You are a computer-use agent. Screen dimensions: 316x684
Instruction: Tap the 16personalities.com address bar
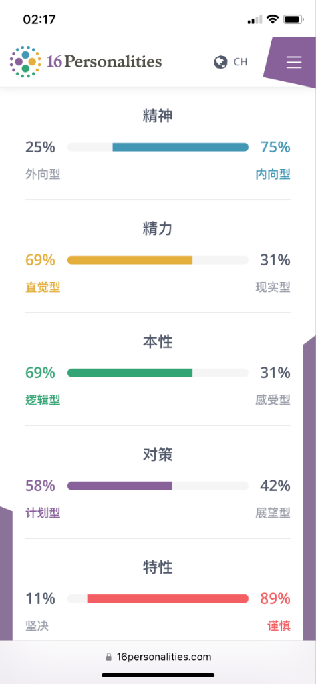point(158,657)
